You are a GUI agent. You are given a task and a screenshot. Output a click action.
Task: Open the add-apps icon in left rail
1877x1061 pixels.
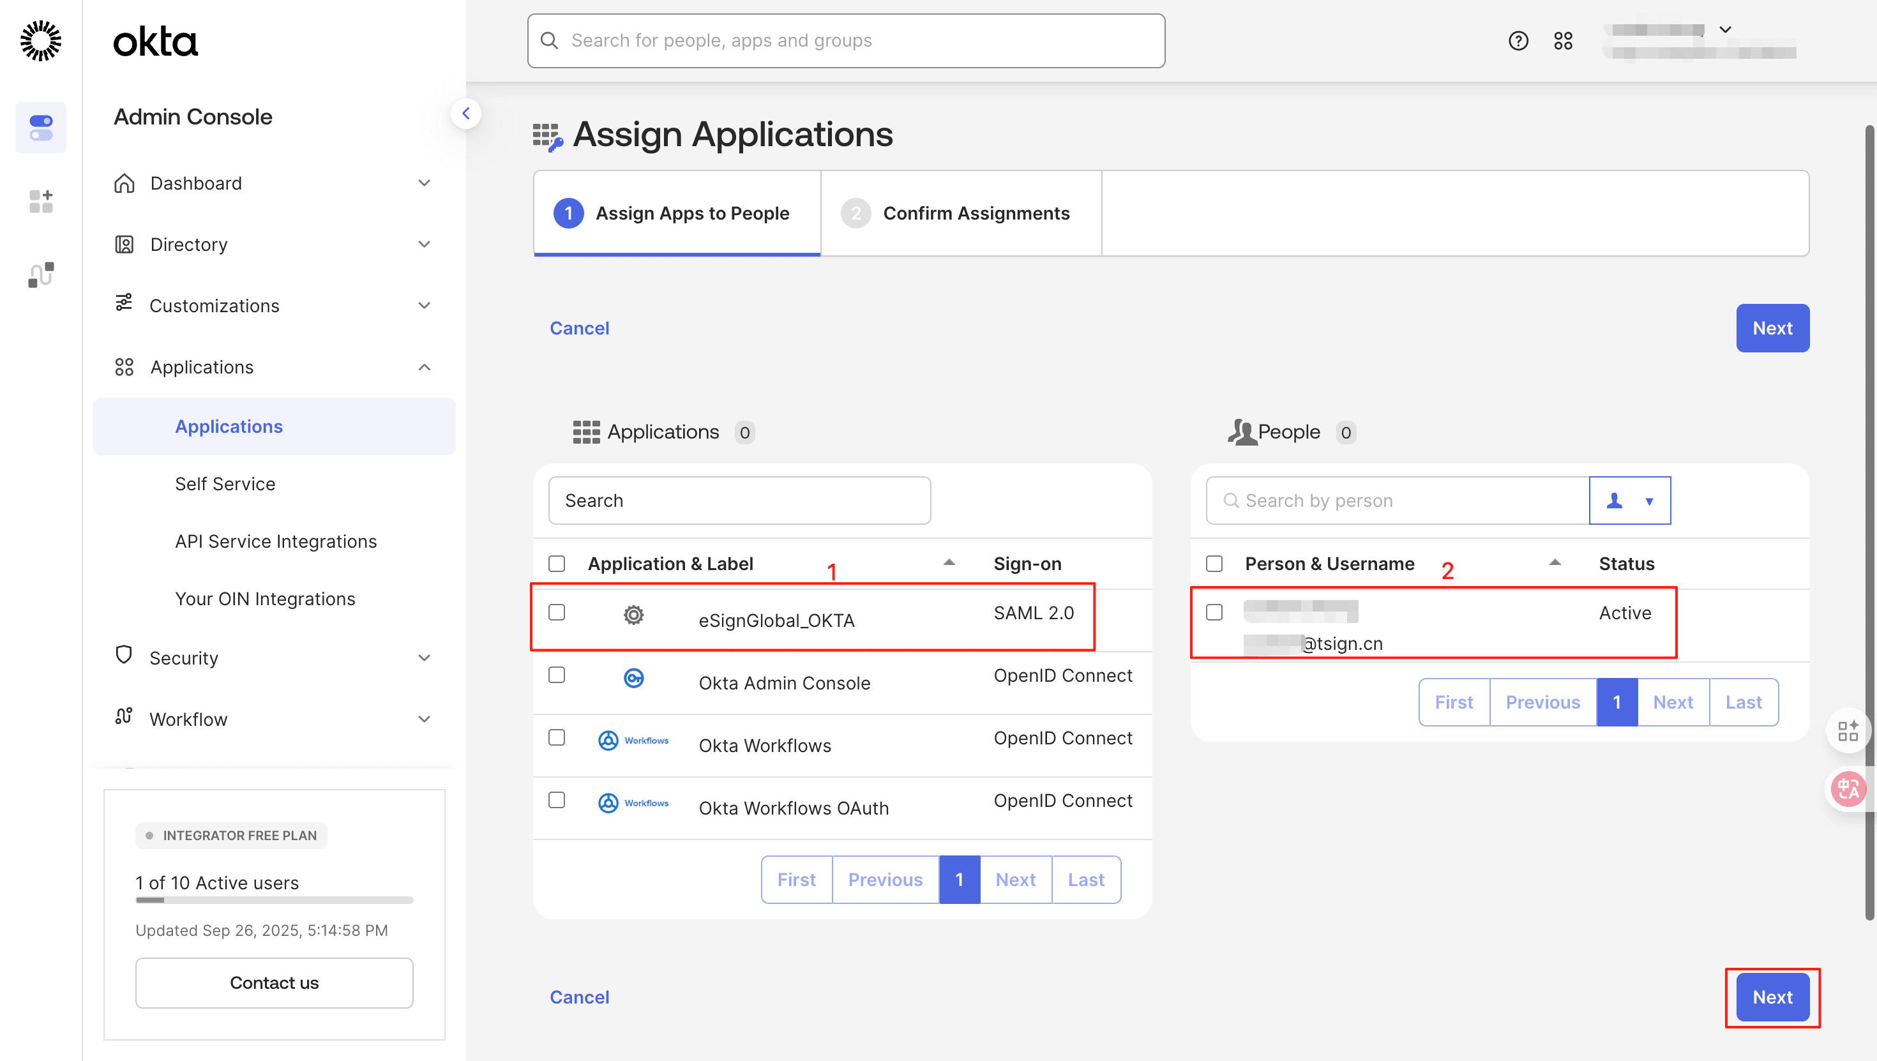41,201
